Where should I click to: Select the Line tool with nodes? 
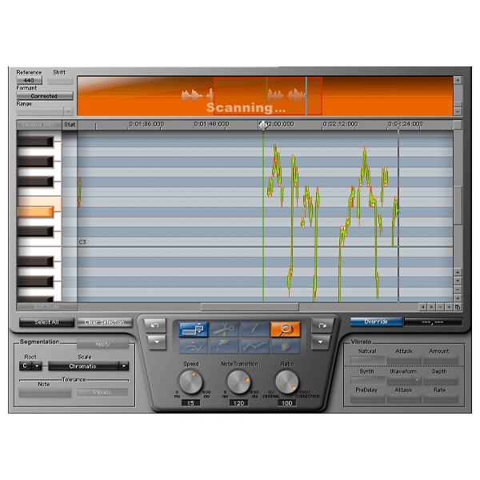tap(254, 346)
